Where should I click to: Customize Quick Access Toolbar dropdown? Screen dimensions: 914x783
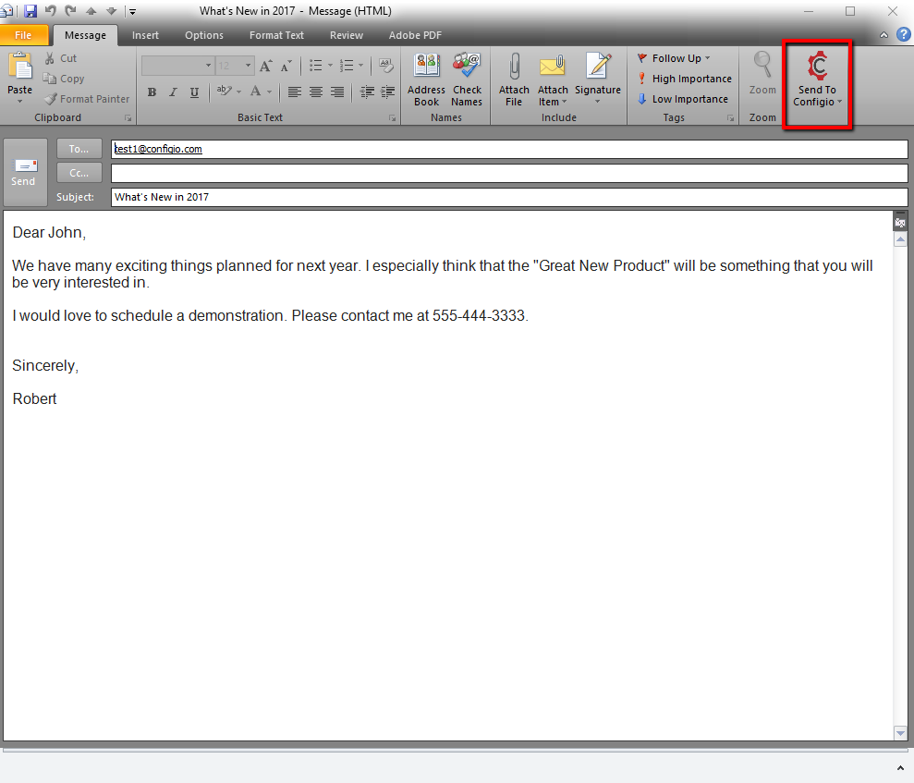(132, 11)
